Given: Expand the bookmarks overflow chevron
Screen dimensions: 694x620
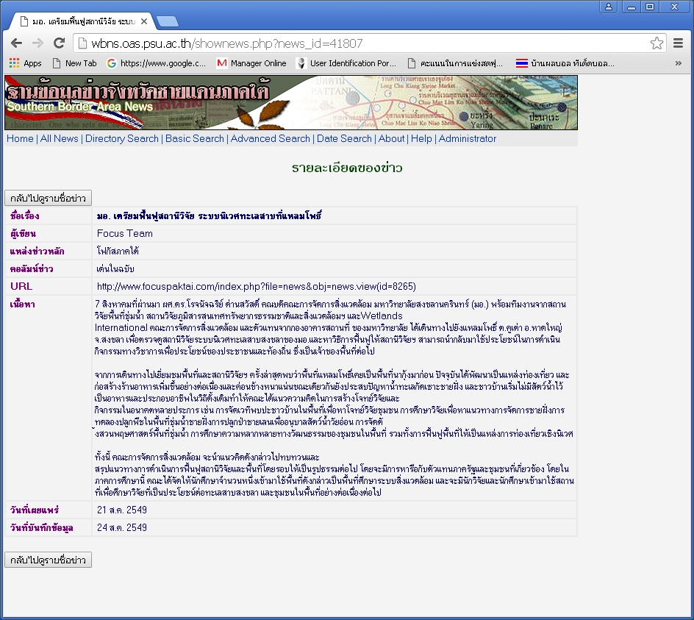Looking at the screenshot, I should pos(678,63).
